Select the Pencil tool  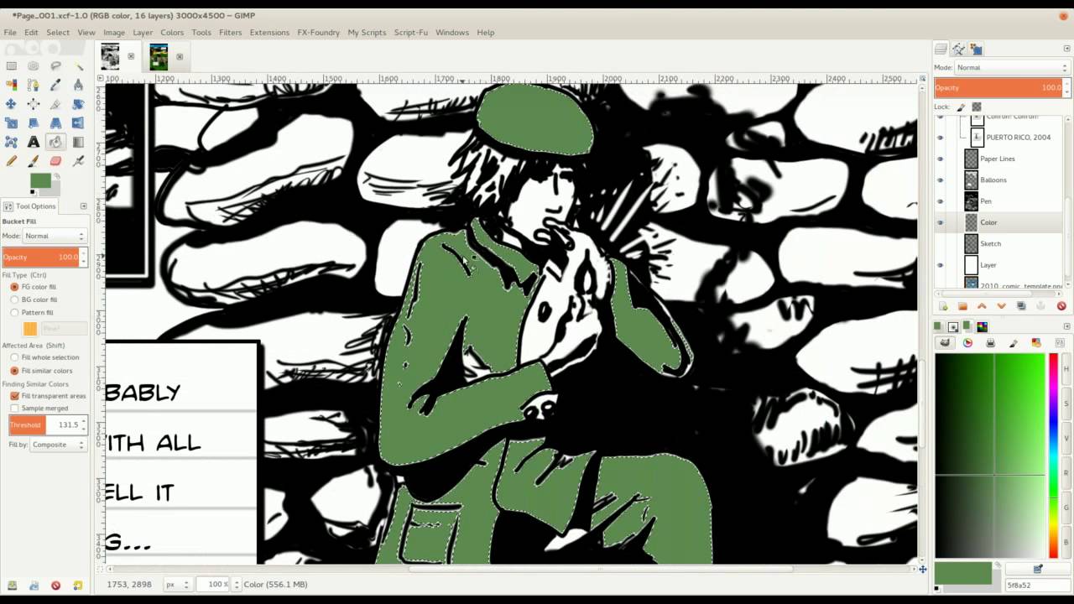pyautogui.click(x=11, y=161)
